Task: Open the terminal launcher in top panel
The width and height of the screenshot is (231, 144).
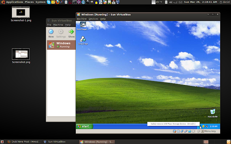Action: pos(75,2)
